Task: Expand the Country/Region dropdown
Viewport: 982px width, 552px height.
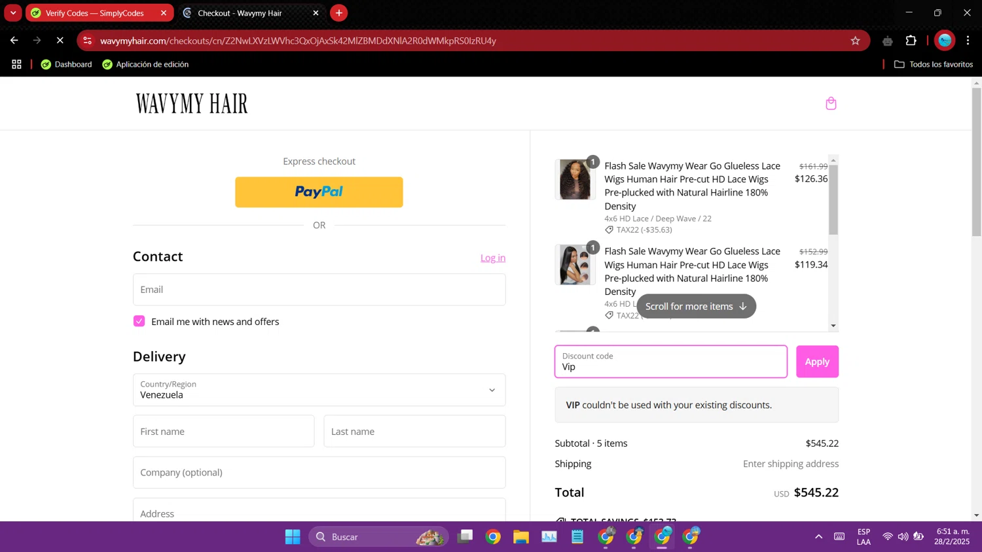Action: pos(319,390)
